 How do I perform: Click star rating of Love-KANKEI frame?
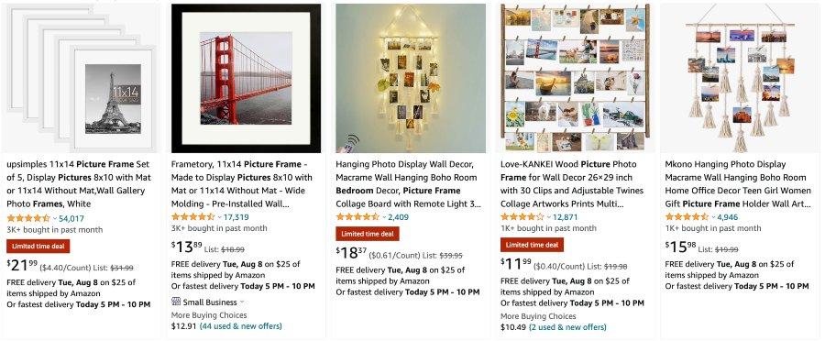[522, 216]
